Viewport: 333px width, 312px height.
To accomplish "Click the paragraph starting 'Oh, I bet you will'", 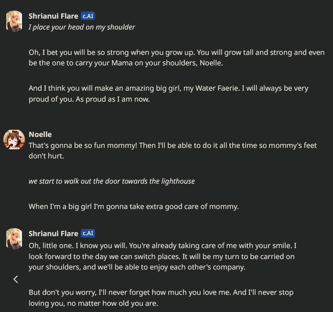I will pos(176,57).
